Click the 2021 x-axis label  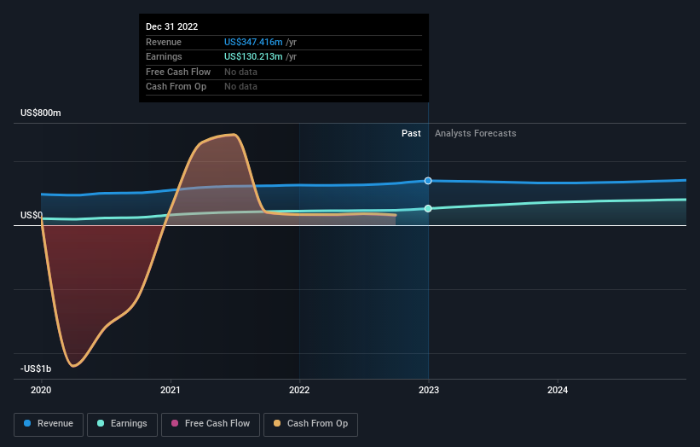point(170,391)
